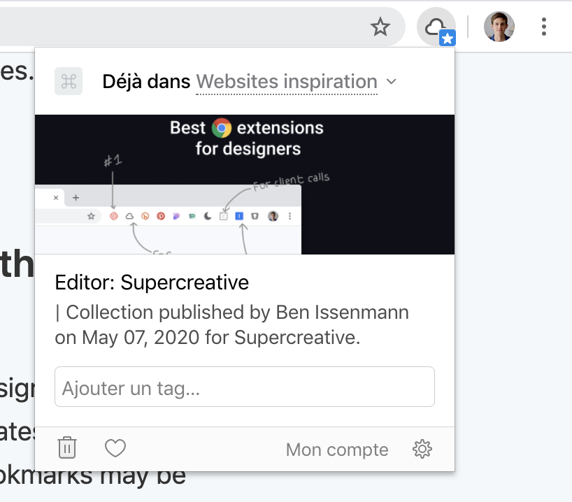
Task: Open the Chrome profile avatar
Action: coord(499,27)
